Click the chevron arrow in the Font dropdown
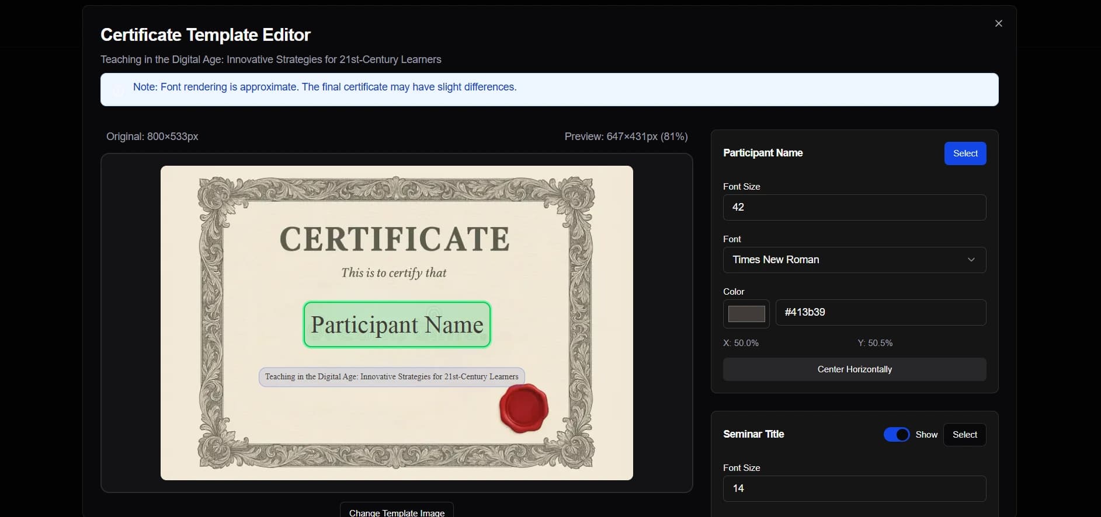1101x517 pixels. [x=971, y=260]
